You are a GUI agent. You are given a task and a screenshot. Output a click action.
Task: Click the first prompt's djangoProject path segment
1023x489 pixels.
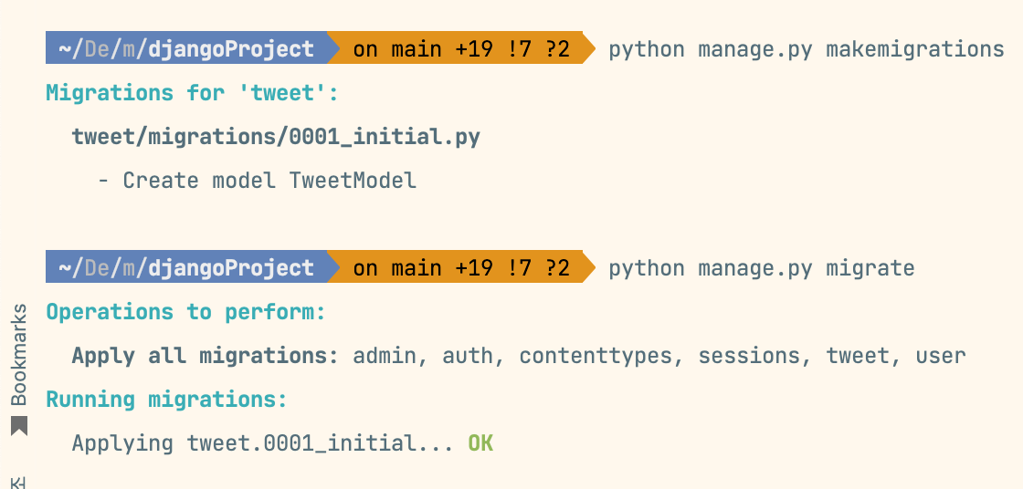click(x=232, y=49)
